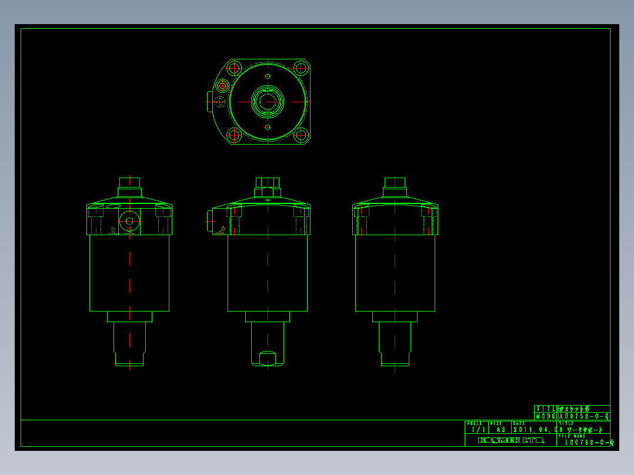Select the right elevation view of the cylinder
634x475 pixels.
coord(395,274)
